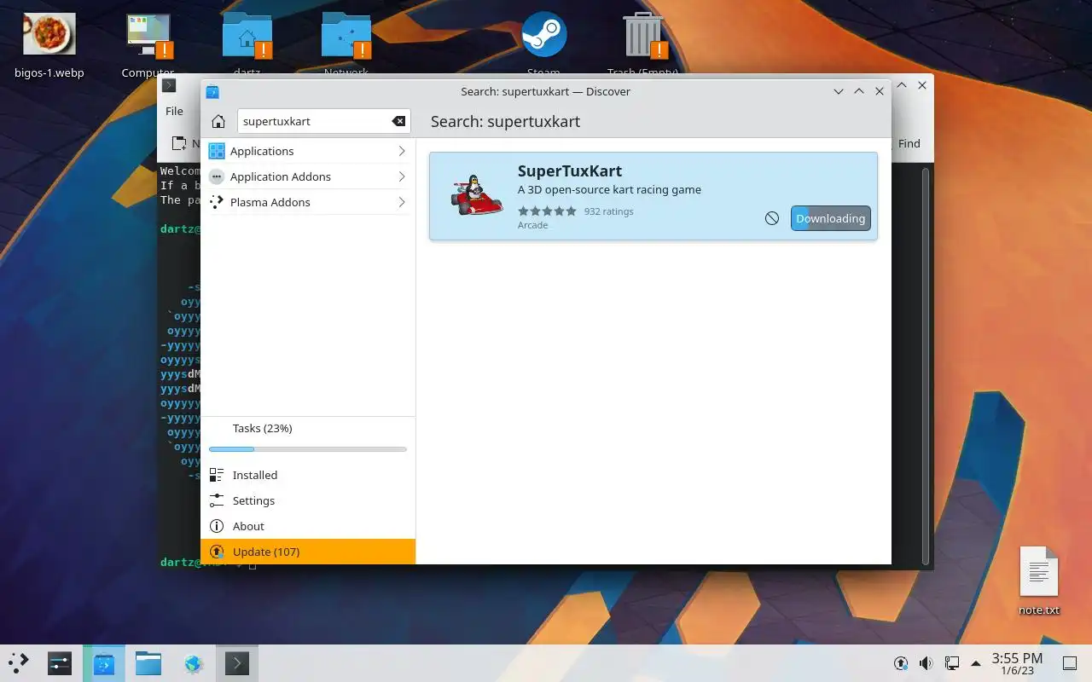This screenshot has width=1092, height=682.
Task: Open the Applications category
Action: (308, 151)
